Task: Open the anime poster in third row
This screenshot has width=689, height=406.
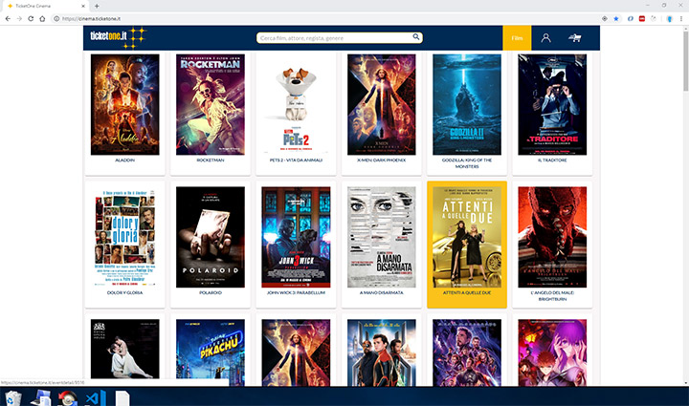Action: (552, 353)
